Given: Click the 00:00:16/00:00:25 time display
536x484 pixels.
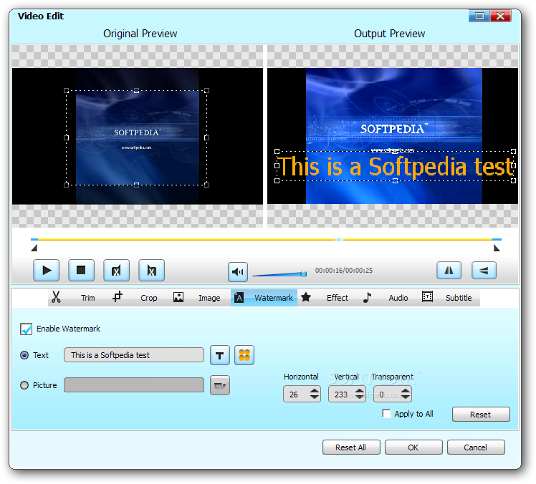Looking at the screenshot, I should tap(344, 271).
